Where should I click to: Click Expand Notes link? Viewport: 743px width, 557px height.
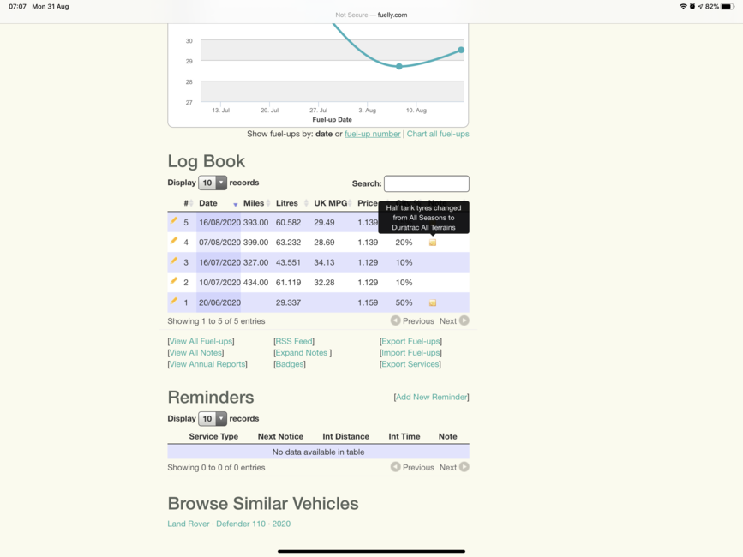(302, 353)
